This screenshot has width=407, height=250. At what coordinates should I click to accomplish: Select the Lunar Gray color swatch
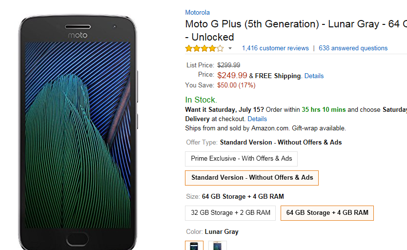click(194, 246)
